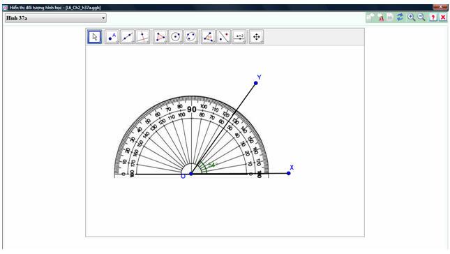Activate the Move graphics view tool
The image size is (450, 254).
256,37
